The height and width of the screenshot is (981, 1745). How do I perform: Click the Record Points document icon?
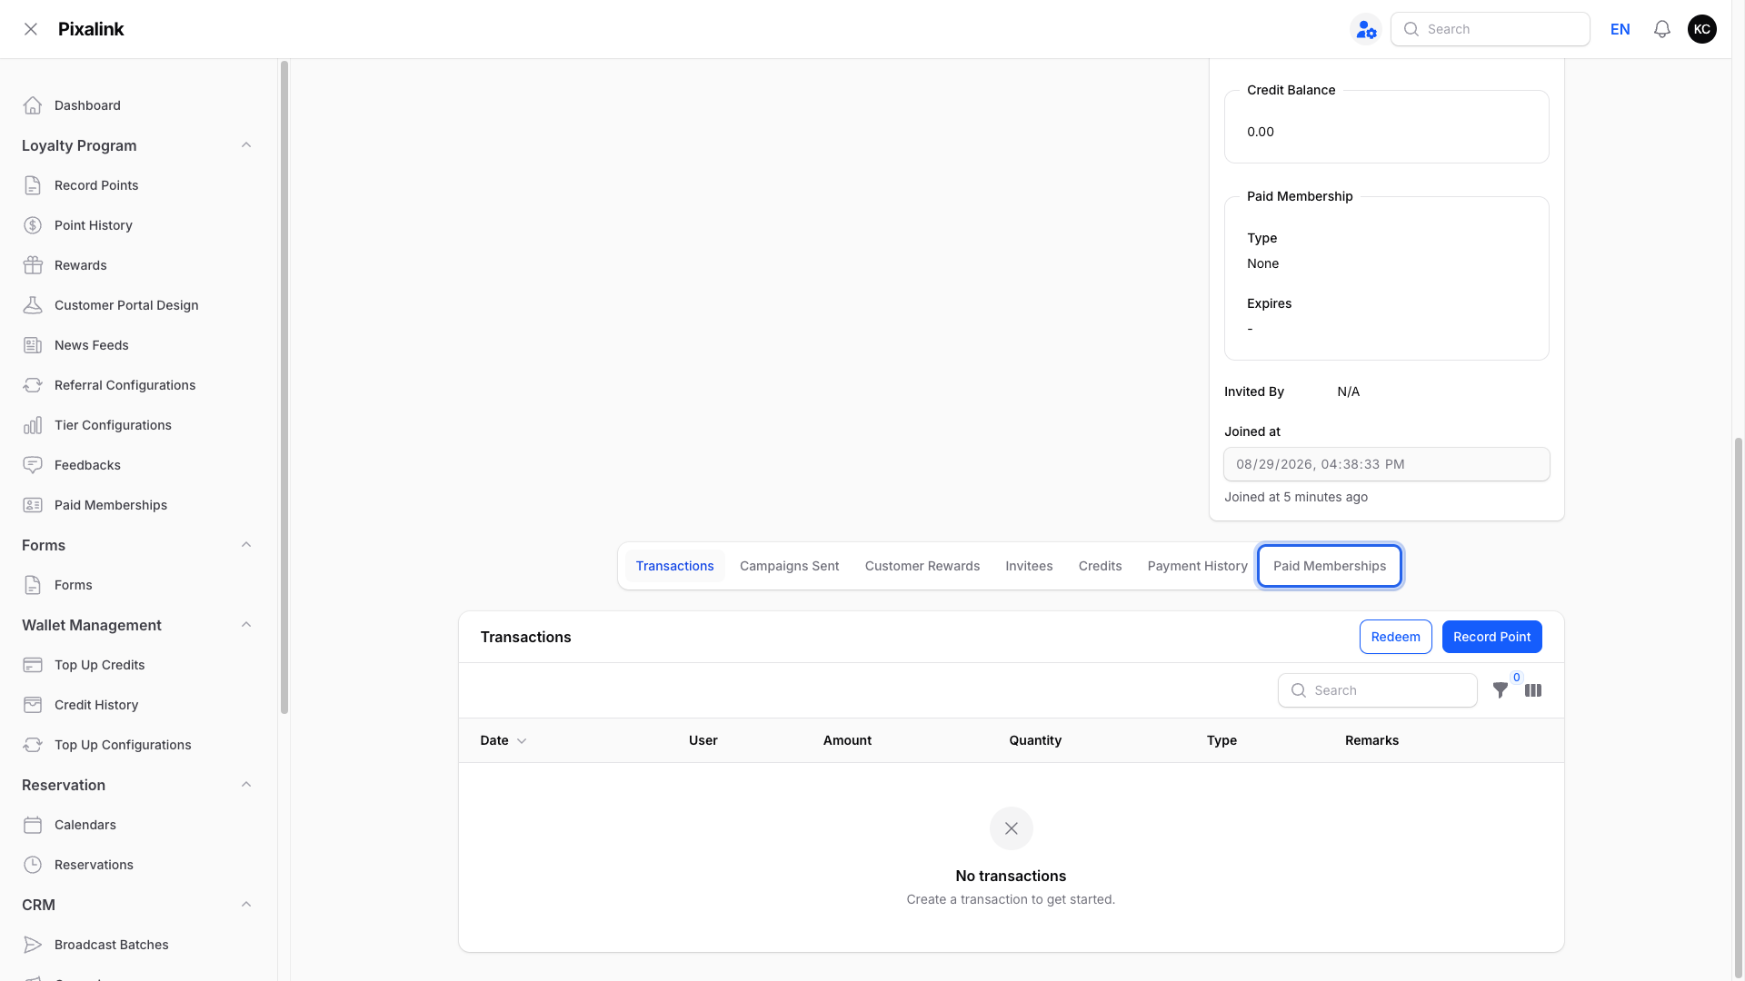33,185
